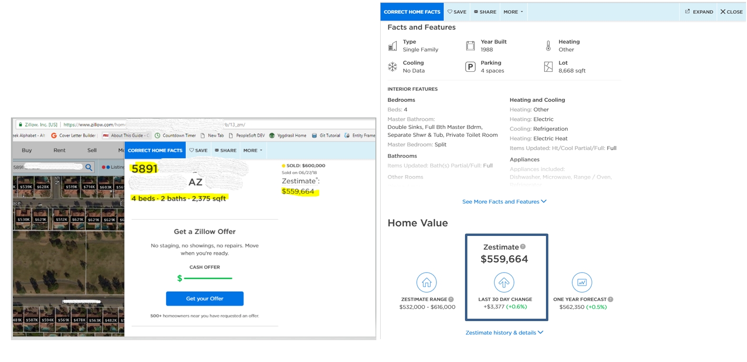The width and height of the screenshot is (747, 362).
Task: Click the Cooling snowflake icon
Action: point(393,67)
